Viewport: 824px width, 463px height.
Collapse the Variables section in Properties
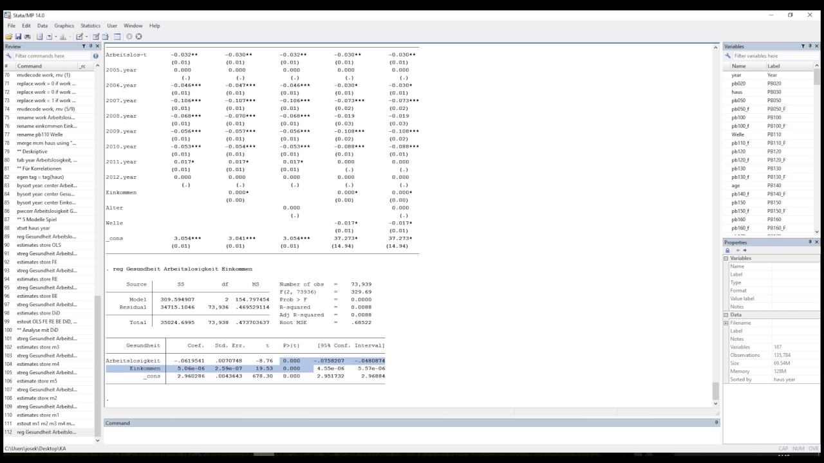point(726,258)
